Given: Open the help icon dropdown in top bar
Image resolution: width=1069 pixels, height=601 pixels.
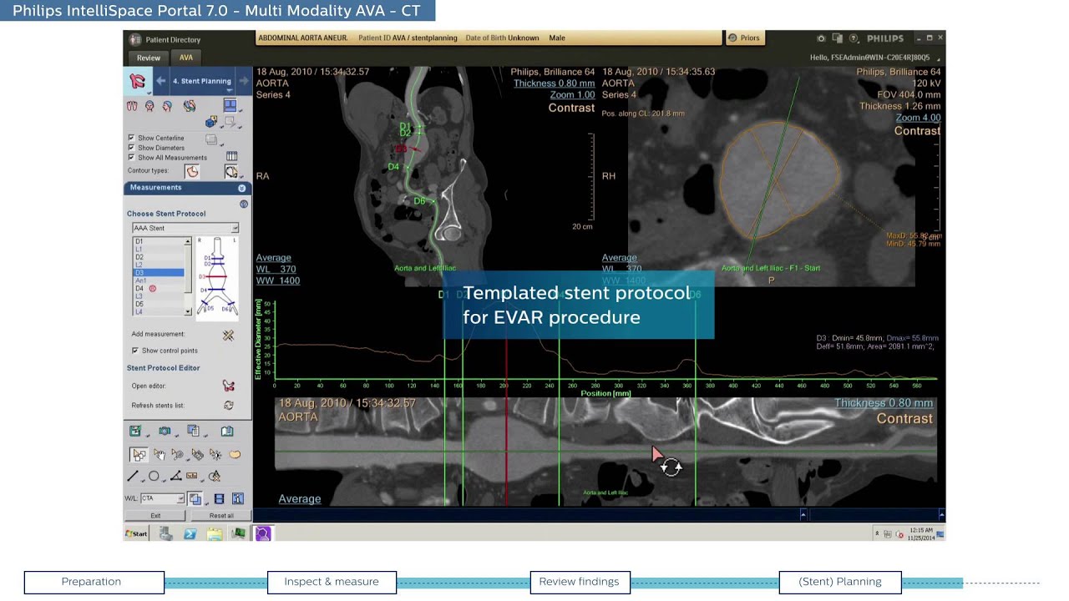Looking at the screenshot, I should click(x=854, y=38).
